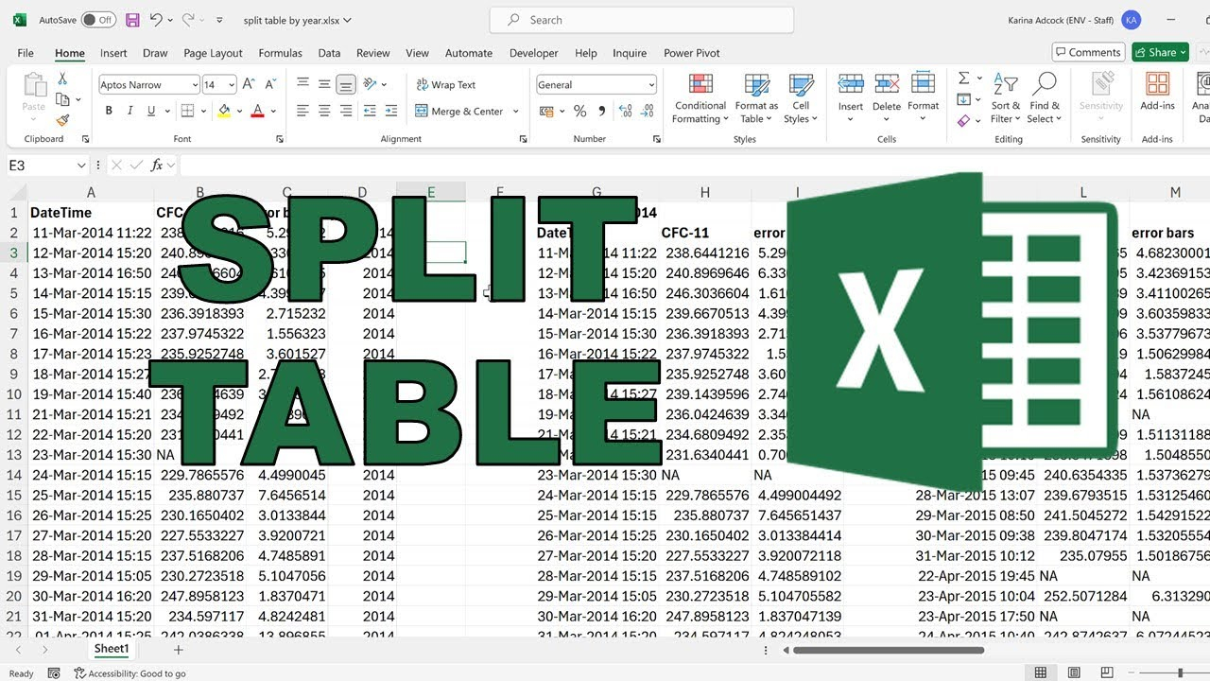The height and width of the screenshot is (681, 1210).
Task: Click the Undo arrow icon
Action: click(x=156, y=20)
